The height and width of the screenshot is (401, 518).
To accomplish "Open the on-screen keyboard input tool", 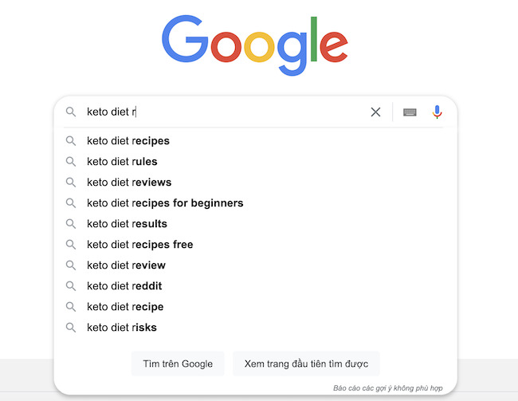I will coord(410,112).
